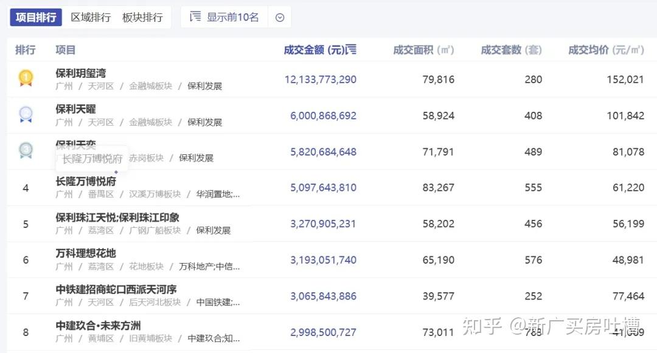The image size is (657, 353).
Task: Open project 中铁建招商蛇口西派天河序
Action: pos(116,289)
